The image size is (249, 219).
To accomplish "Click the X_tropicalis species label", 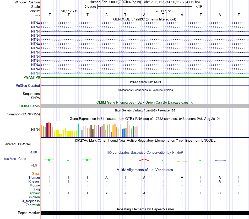I will (31, 201).
